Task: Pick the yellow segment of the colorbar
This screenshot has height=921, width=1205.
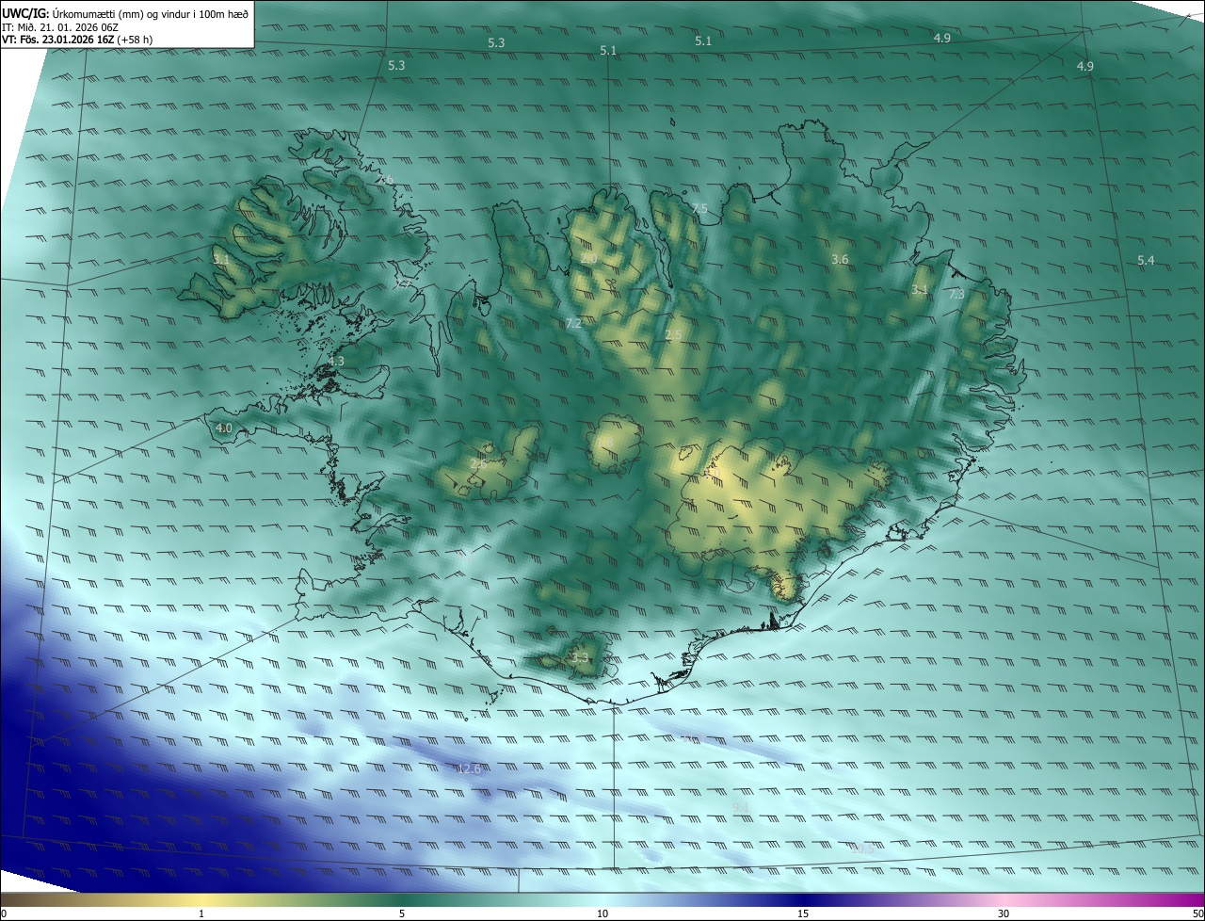Action: [x=201, y=899]
